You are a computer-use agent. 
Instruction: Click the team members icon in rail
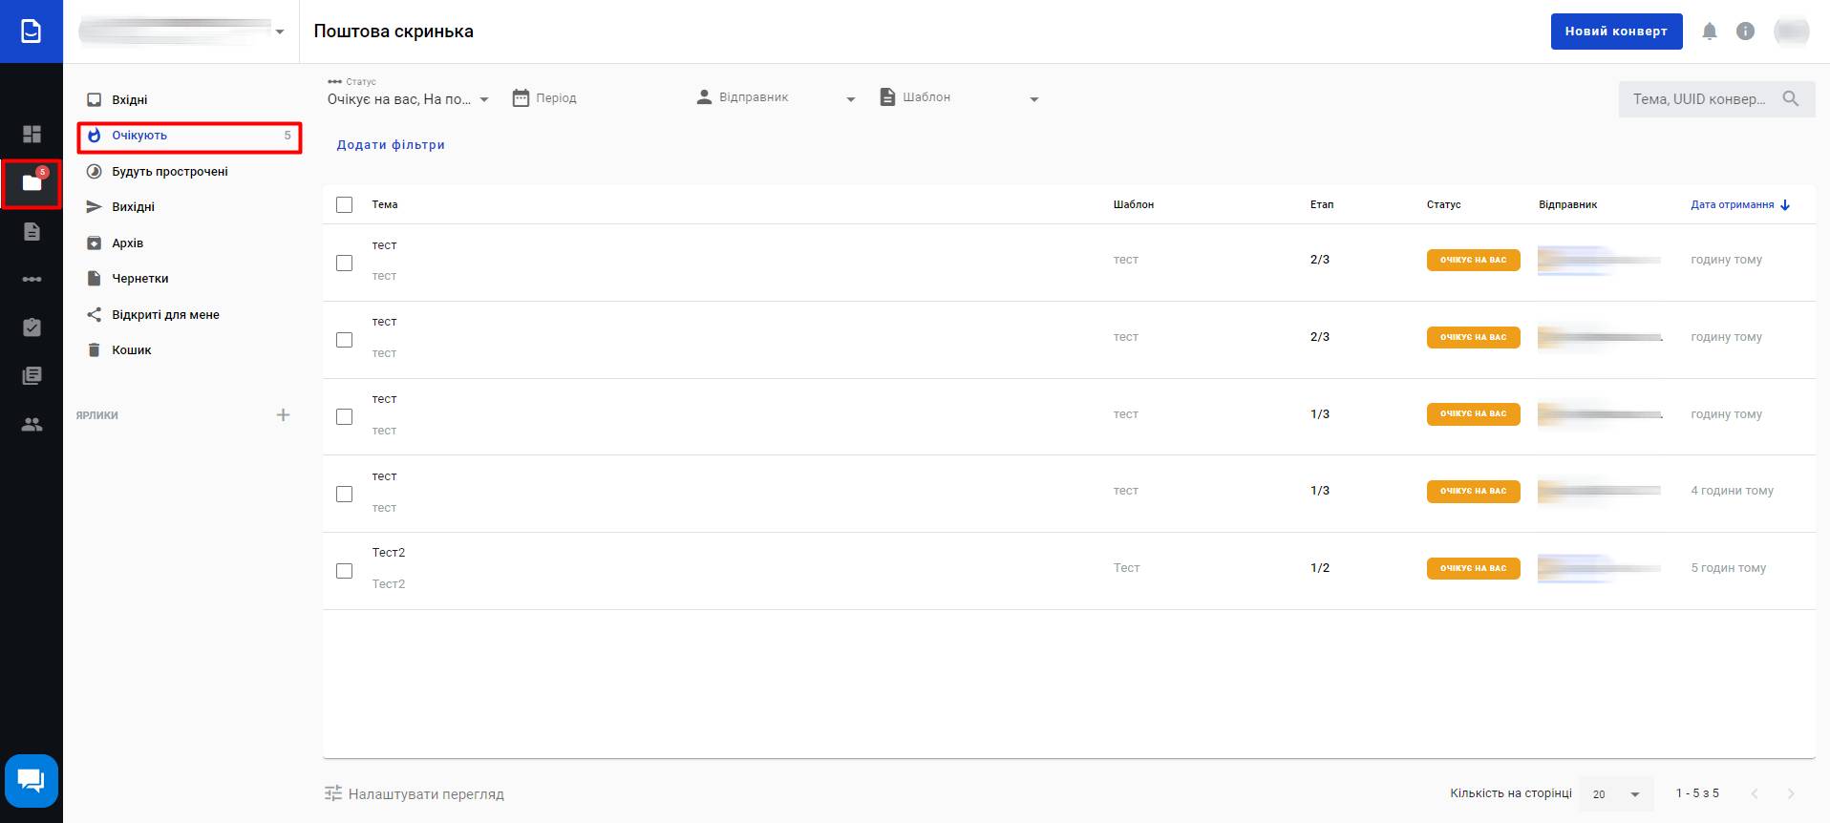(32, 425)
